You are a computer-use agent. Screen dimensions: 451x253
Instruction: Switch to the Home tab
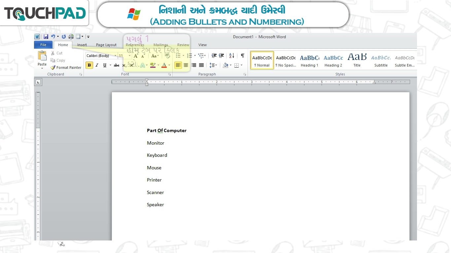[x=63, y=45]
